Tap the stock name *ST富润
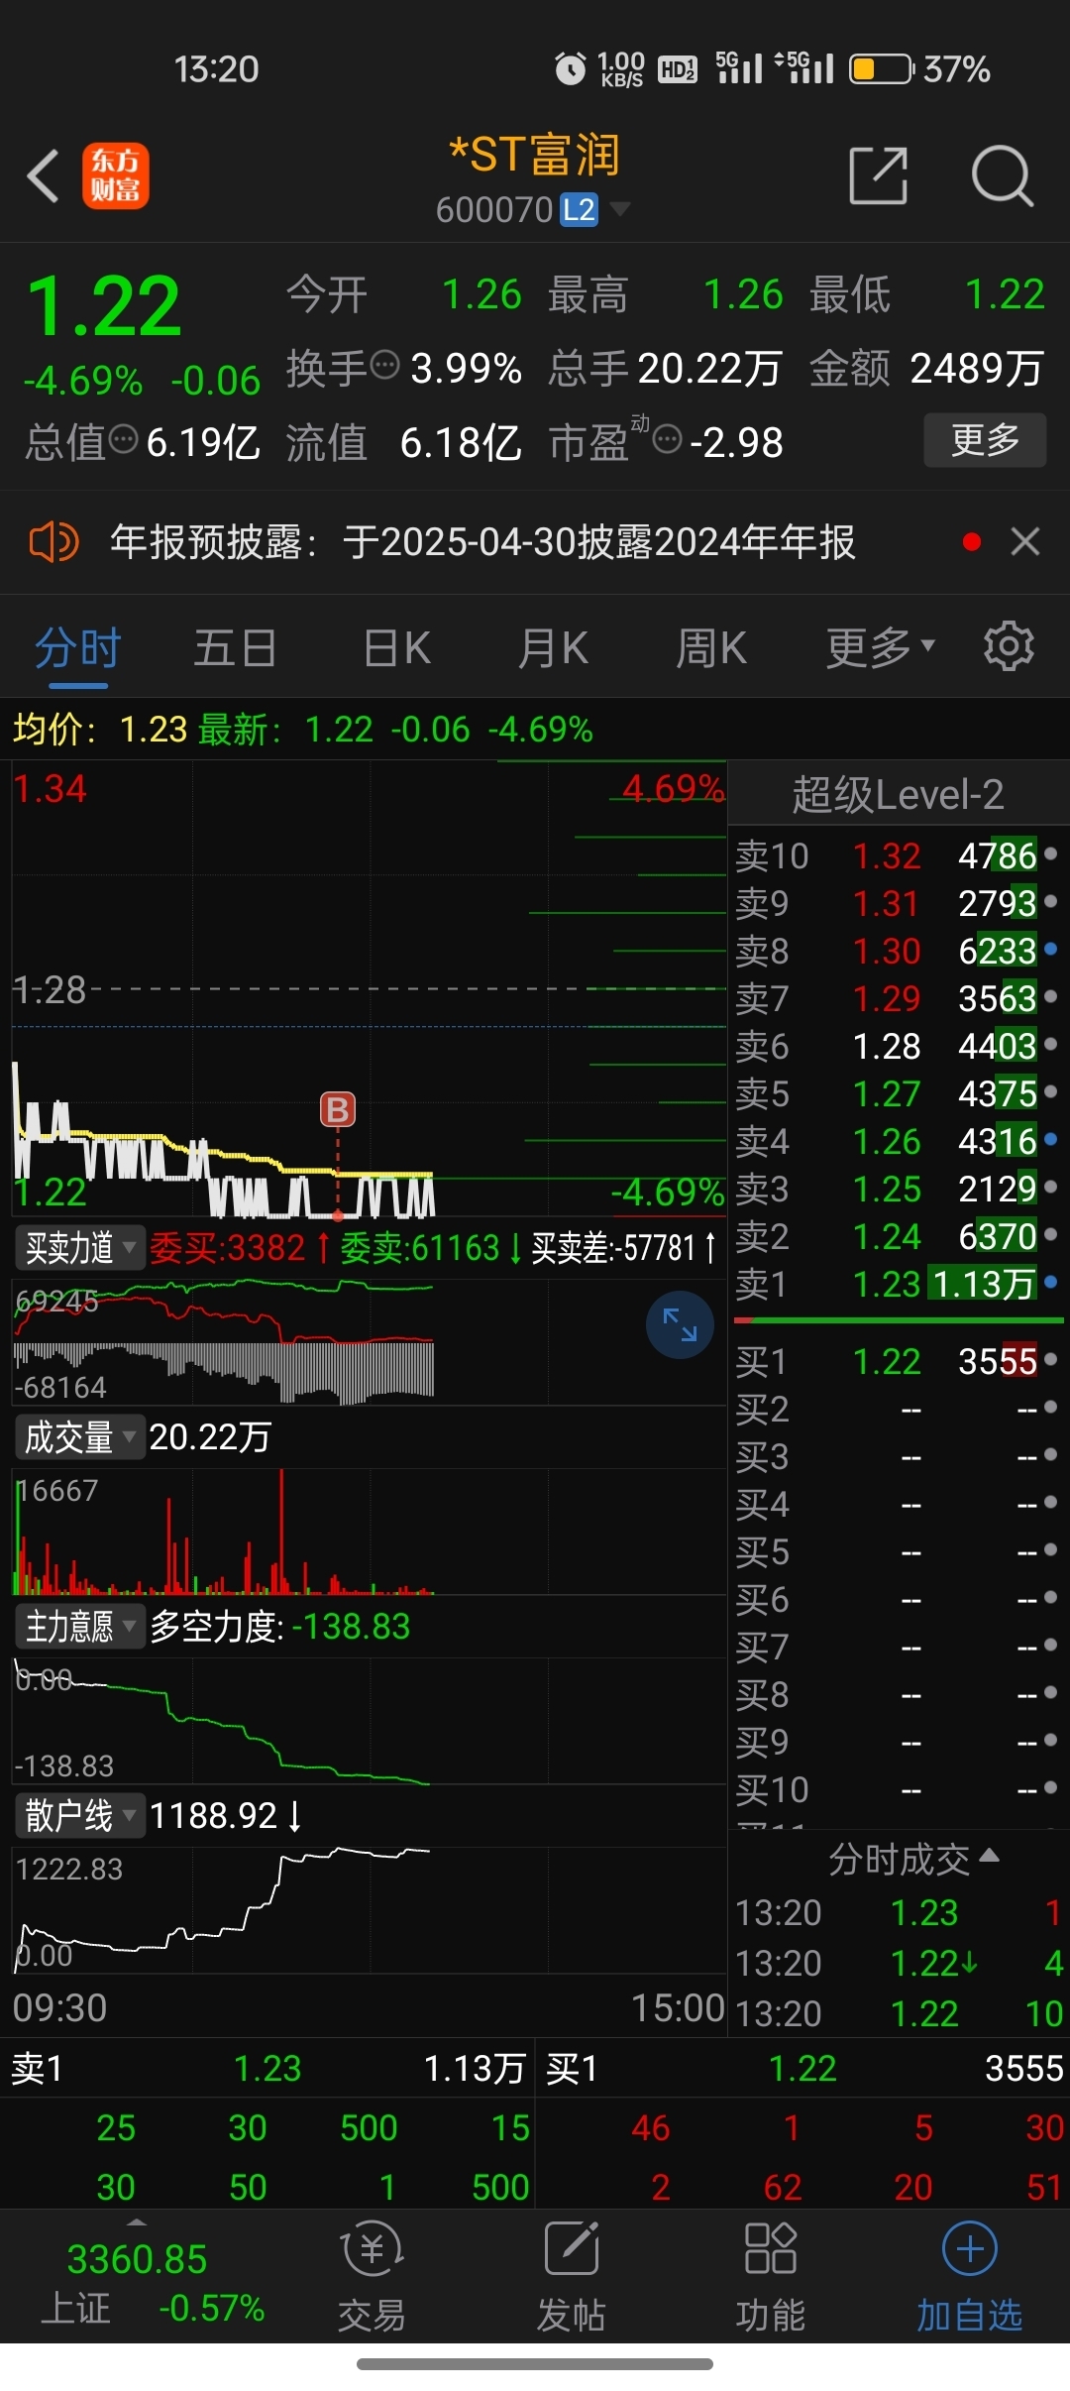This screenshot has width=1070, height=2391. click(535, 156)
